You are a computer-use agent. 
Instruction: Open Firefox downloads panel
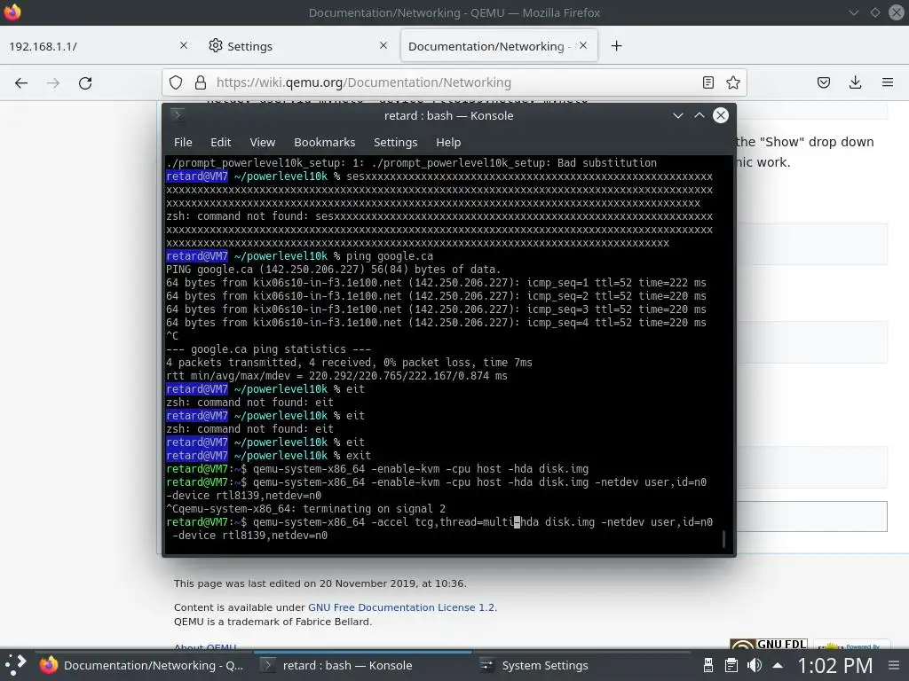click(x=855, y=82)
